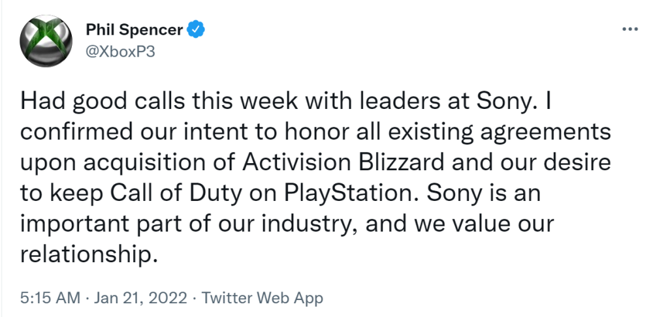653x317 pixels.
Task: Open the Twitter Web App source link
Action: click(263, 299)
